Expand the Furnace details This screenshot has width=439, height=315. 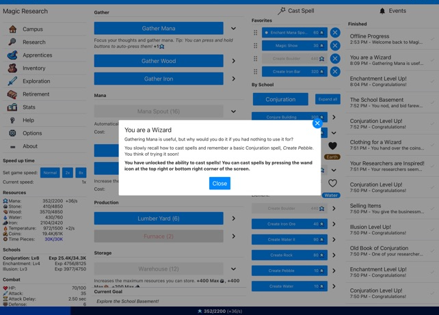click(x=233, y=236)
